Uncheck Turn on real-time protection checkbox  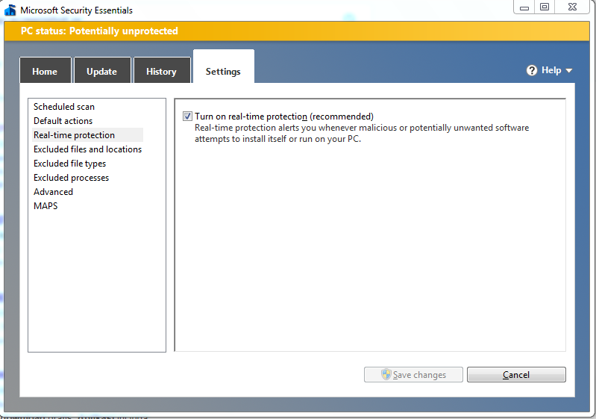pos(187,116)
